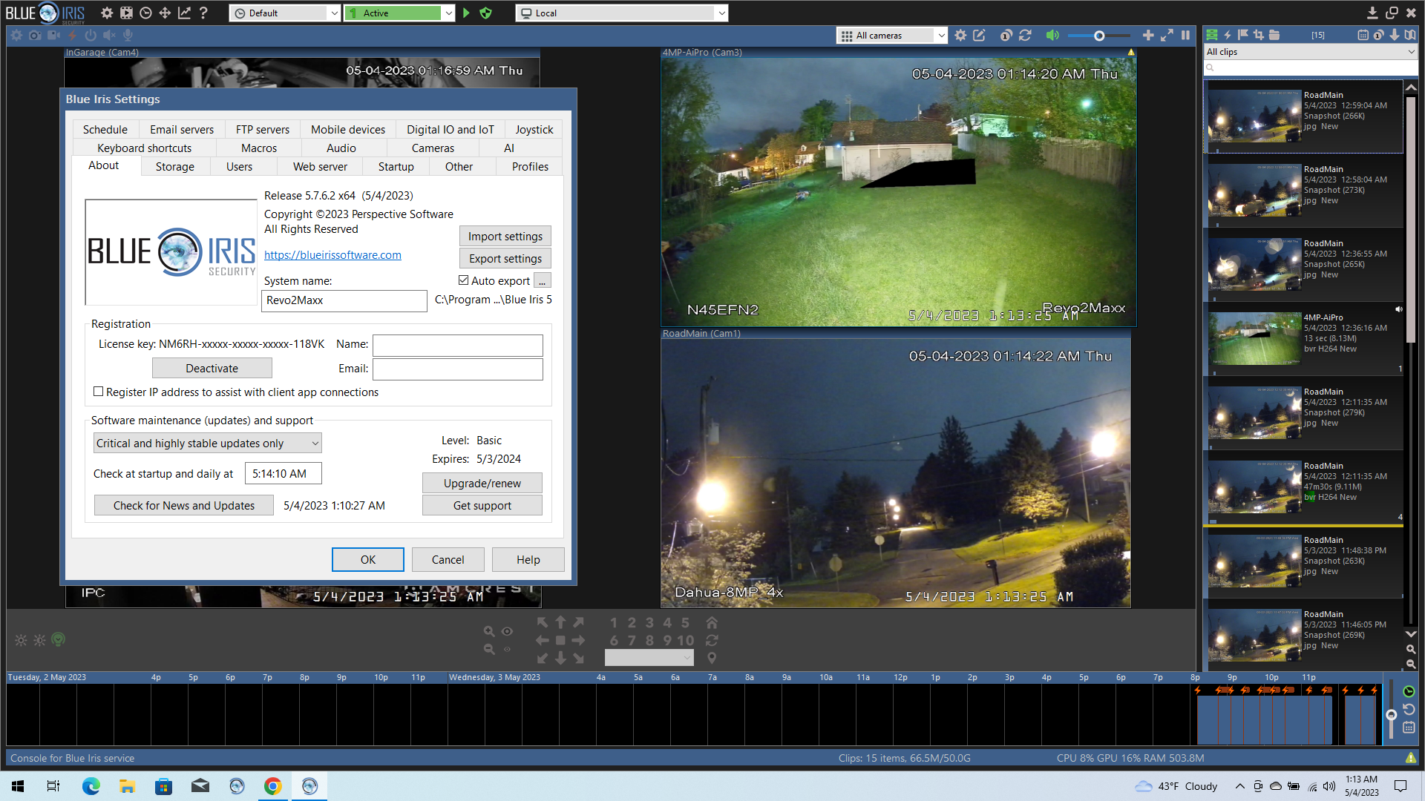Image resolution: width=1425 pixels, height=801 pixels.
Task: Add a camera with the plus icon
Action: pos(1148,35)
